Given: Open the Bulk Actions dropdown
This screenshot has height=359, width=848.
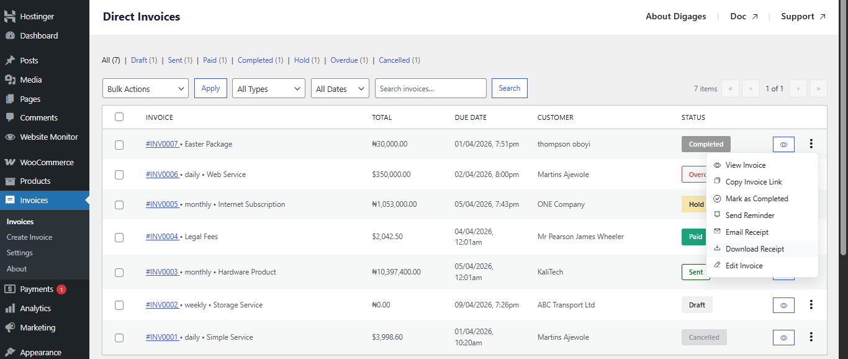Looking at the screenshot, I should (145, 88).
